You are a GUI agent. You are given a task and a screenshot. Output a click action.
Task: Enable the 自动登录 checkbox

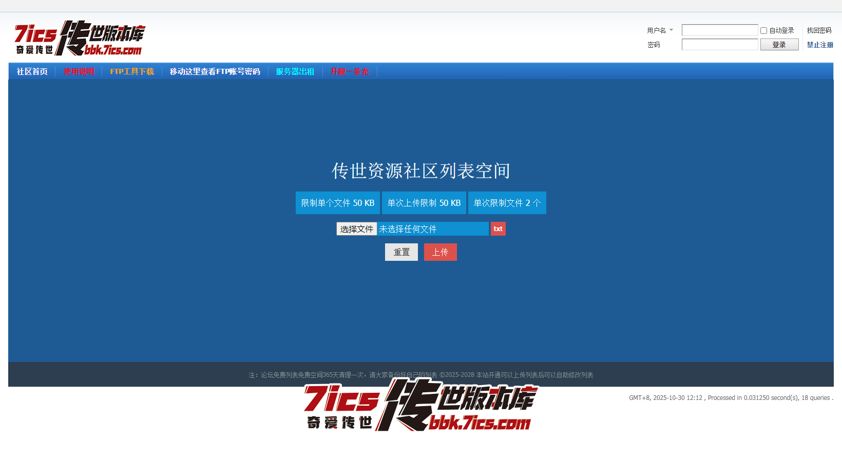[x=763, y=31]
